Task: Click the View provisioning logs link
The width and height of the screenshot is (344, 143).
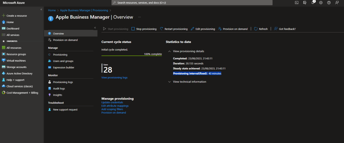Action: click(x=114, y=77)
